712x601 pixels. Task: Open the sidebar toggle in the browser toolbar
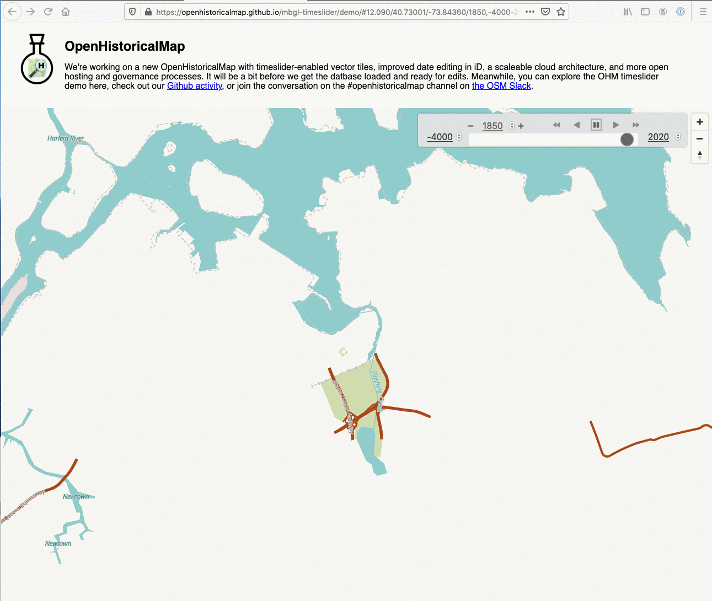[645, 11]
